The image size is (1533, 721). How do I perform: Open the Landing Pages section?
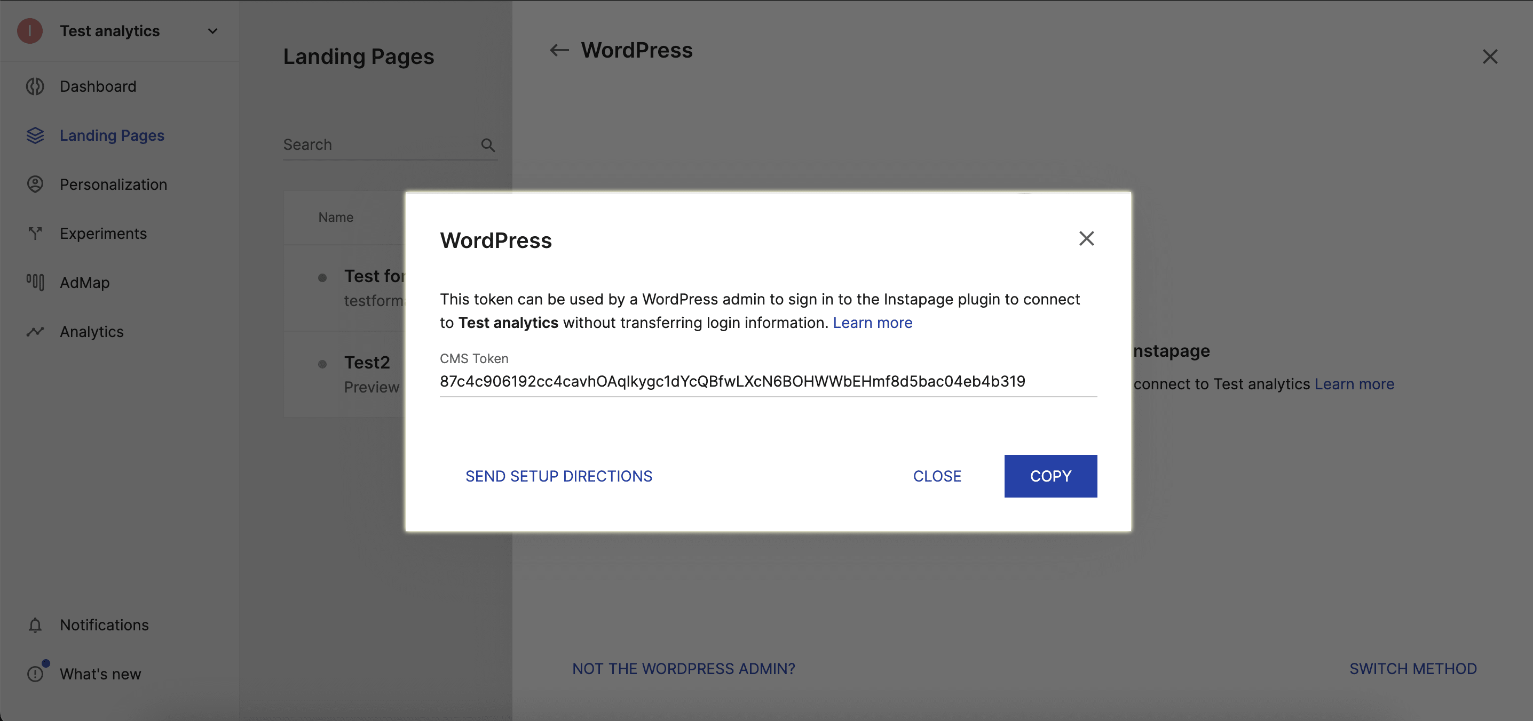click(x=112, y=135)
